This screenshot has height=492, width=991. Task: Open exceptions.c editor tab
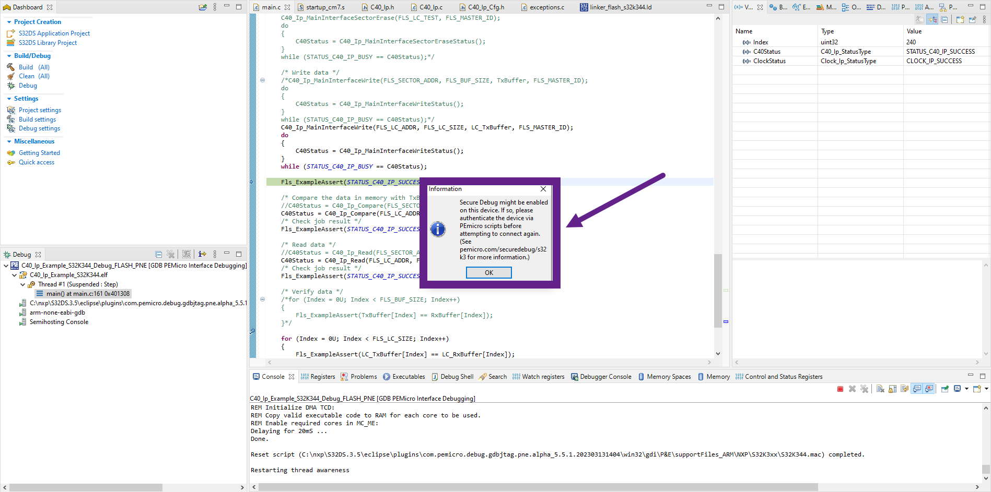pyautogui.click(x=543, y=7)
